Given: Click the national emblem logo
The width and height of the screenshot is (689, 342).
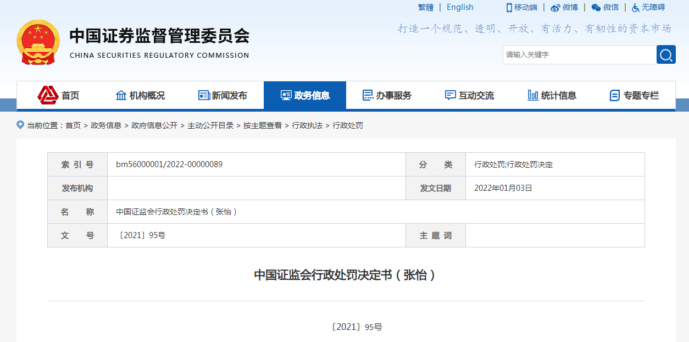Looking at the screenshot, I should click(x=38, y=42).
